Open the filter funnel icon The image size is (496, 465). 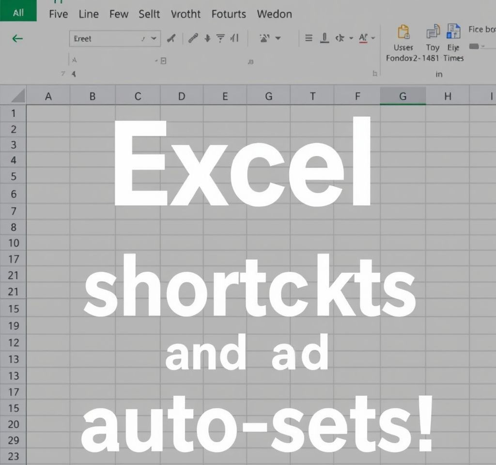(x=220, y=38)
